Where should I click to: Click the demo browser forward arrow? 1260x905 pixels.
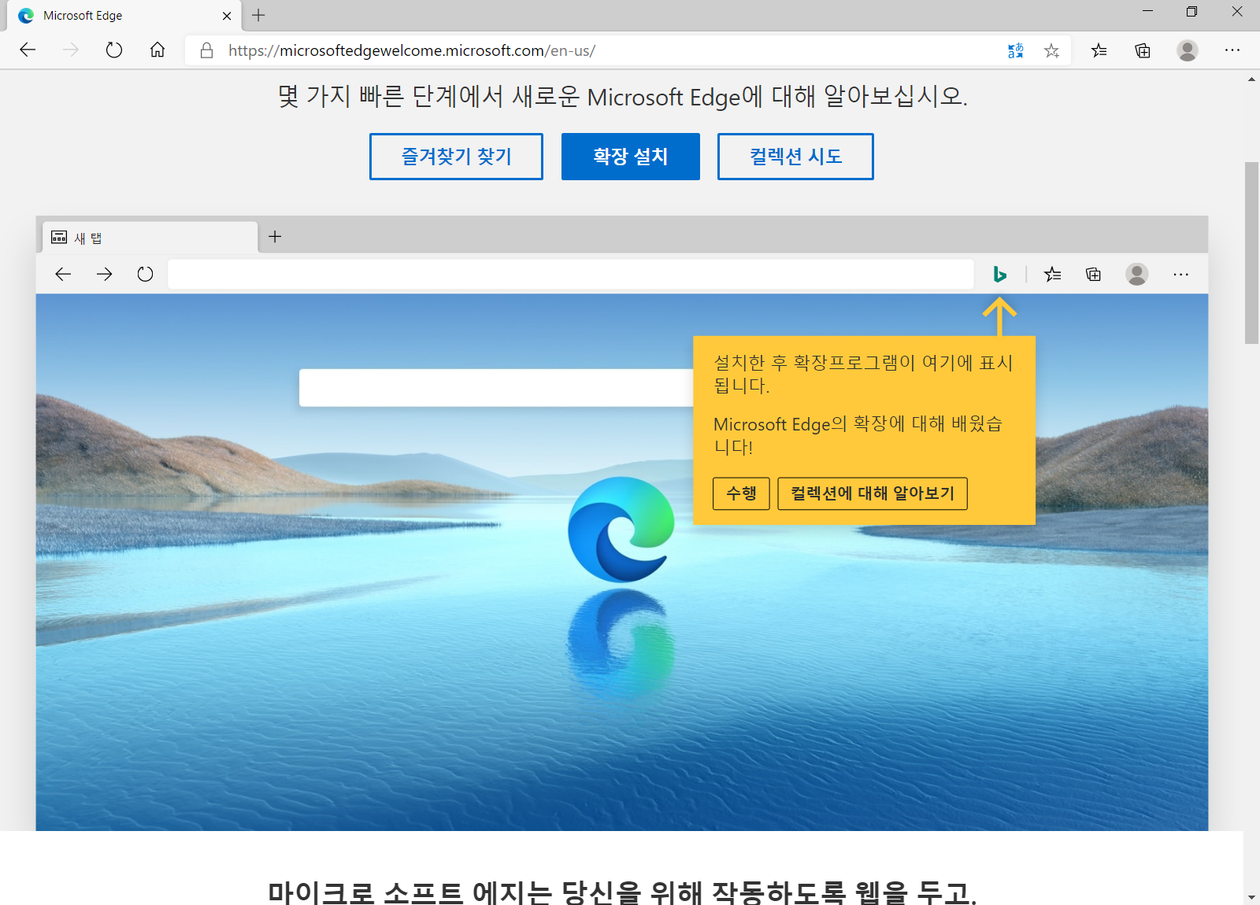(x=104, y=274)
